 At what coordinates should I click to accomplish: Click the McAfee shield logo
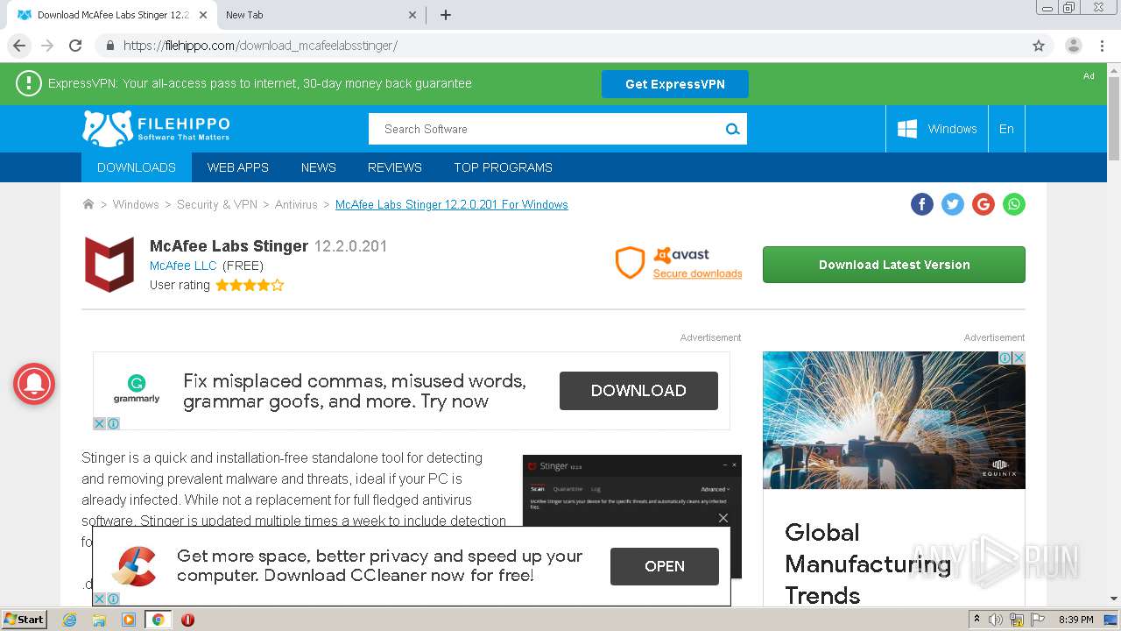click(x=109, y=265)
